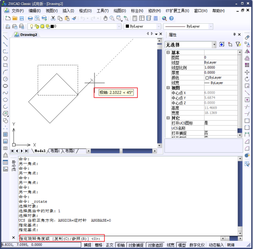Click the New drawing icon
This screenshot has width=253, height=249.
point(8,18)
